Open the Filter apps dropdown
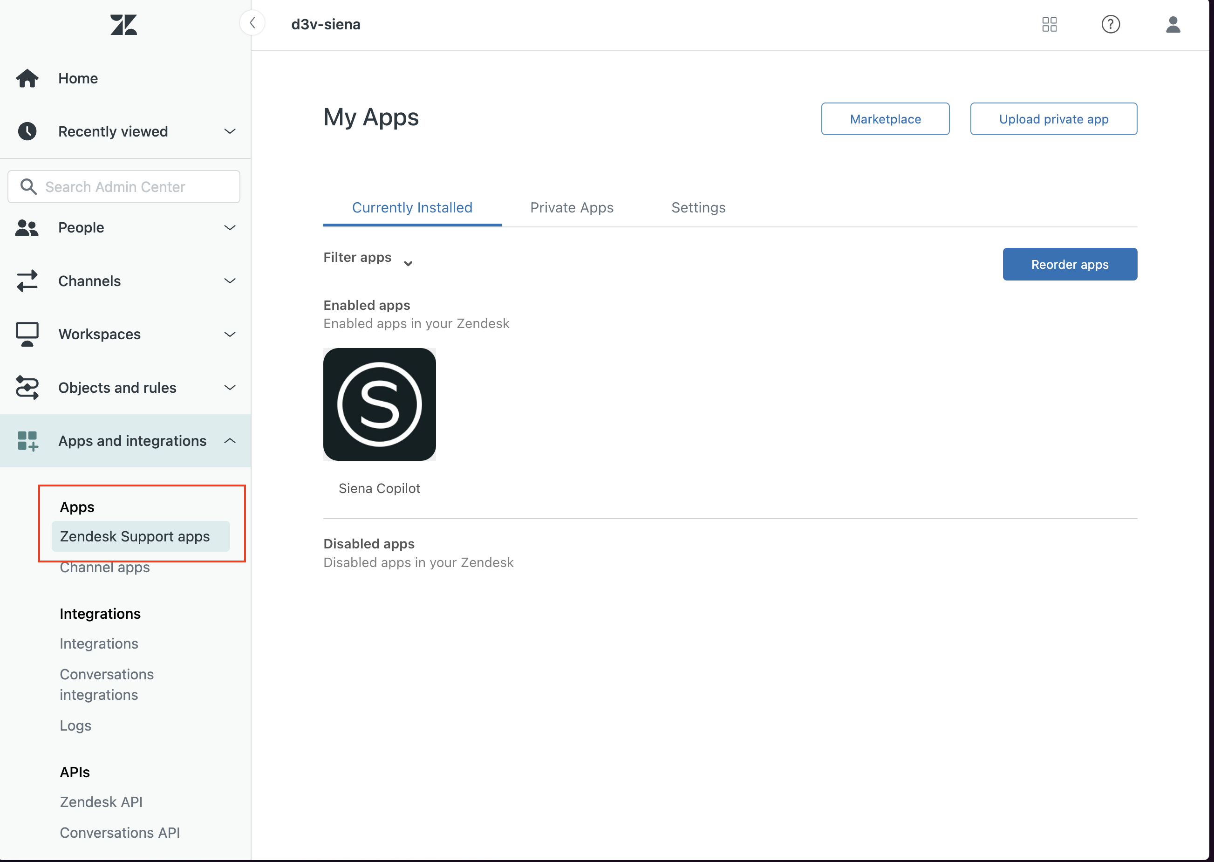The image size is (1214, 862). click(x=368, y=259)
